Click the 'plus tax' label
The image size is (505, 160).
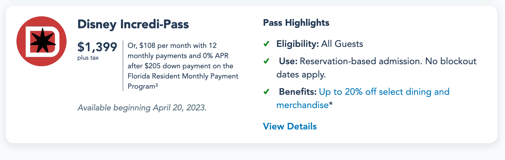point(88,58)
